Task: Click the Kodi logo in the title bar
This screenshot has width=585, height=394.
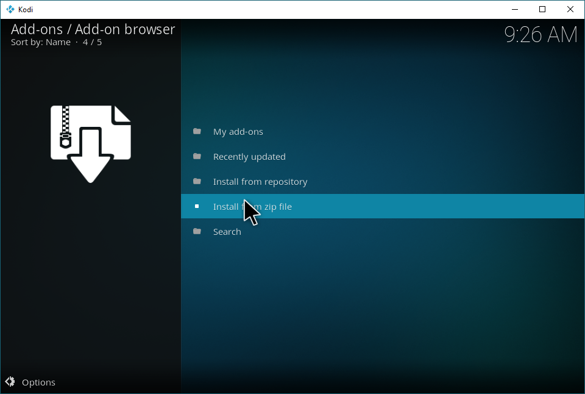Action: coord(10,9)
